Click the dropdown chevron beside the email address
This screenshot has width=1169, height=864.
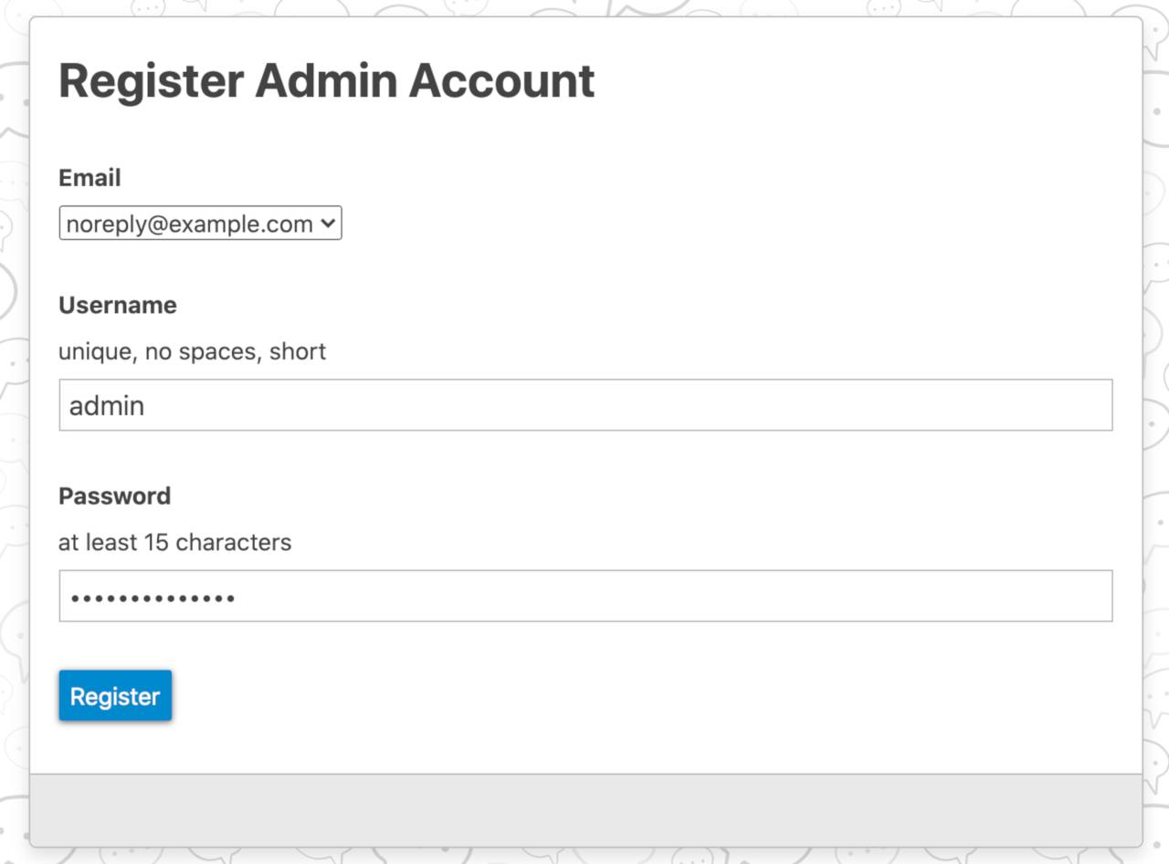tap(329, 223)
